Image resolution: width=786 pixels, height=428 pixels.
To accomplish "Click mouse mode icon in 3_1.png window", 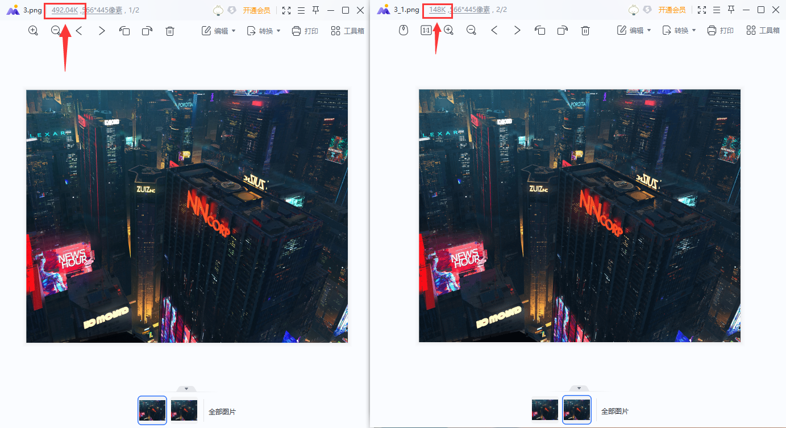I will click(x=404, y=31).
